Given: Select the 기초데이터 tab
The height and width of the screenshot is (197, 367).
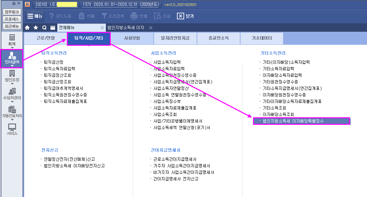Looking at the screenshot, I should click(262, 38).
